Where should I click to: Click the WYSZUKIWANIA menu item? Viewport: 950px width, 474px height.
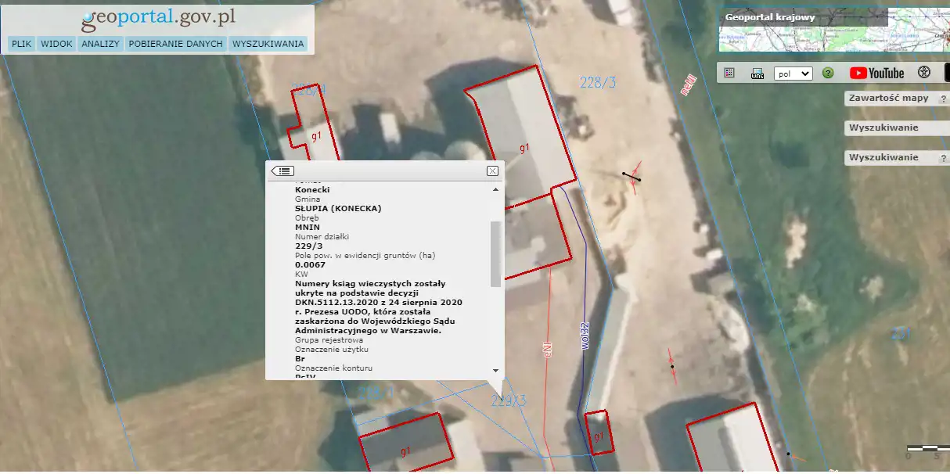point(268,44)
